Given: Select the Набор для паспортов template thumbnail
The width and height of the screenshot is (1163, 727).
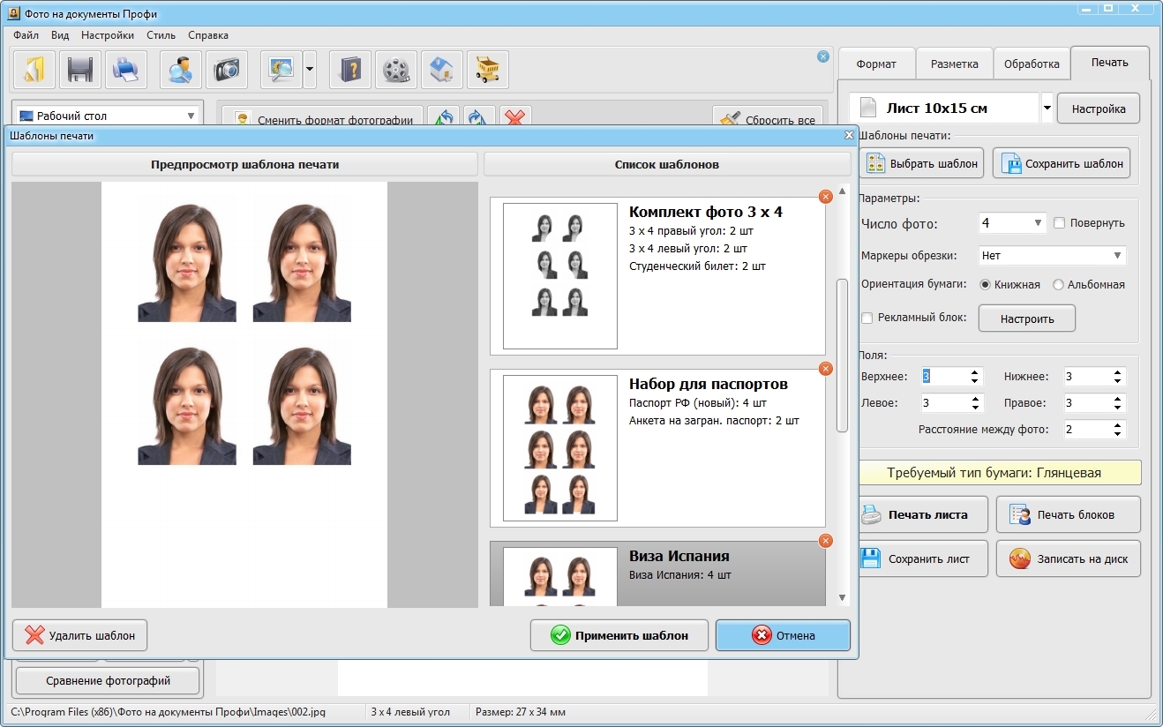Looking at the screenshot, I should click(x=559, y=447).
